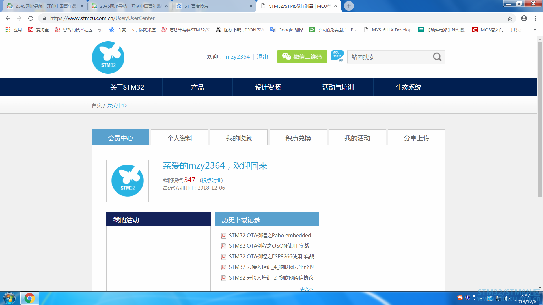
Task: Open STM32 OTA例程之ESP8266使用-实战 download
Action: coord(271,256)
